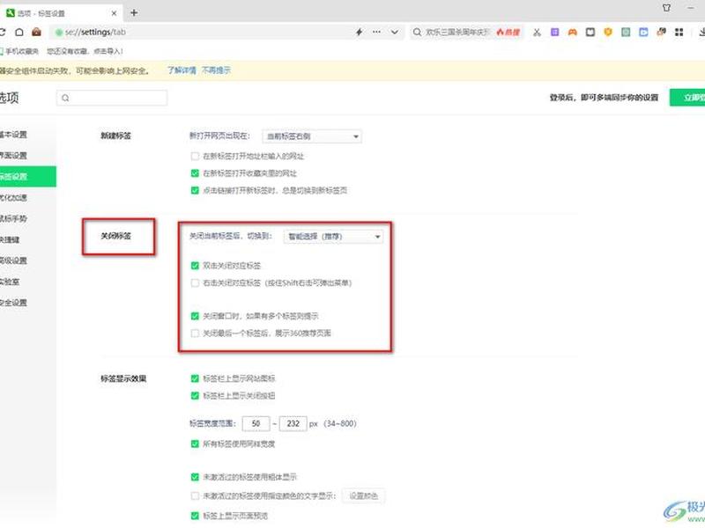This screenshot has width=705, height=528.
Task: Click the settings search field
Action: [112, 98]
